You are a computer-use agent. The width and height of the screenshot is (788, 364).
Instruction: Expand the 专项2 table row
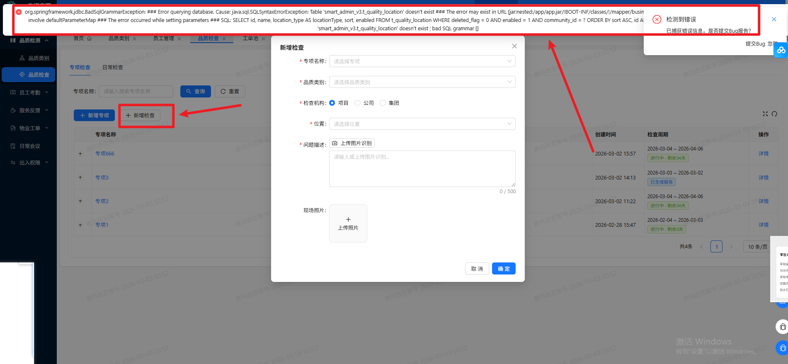(80, 201)
